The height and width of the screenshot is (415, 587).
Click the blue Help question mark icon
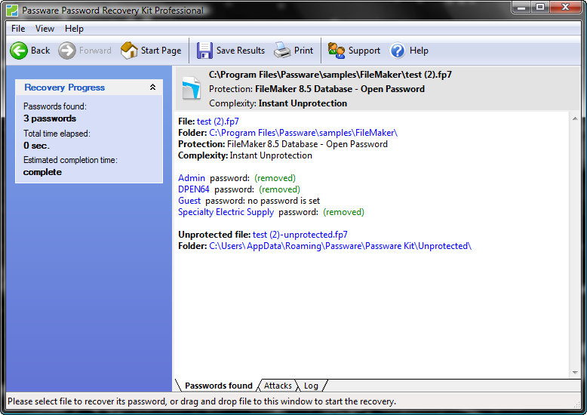(398, 51)
